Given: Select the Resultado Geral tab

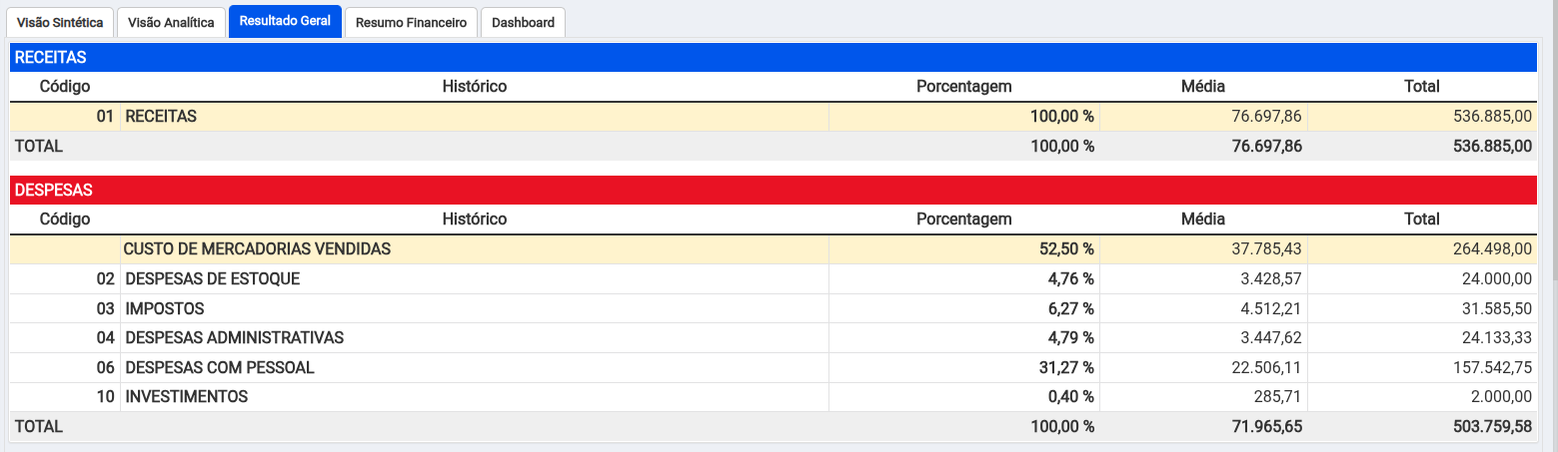Looking at the screenshot, I should (285, 21).
